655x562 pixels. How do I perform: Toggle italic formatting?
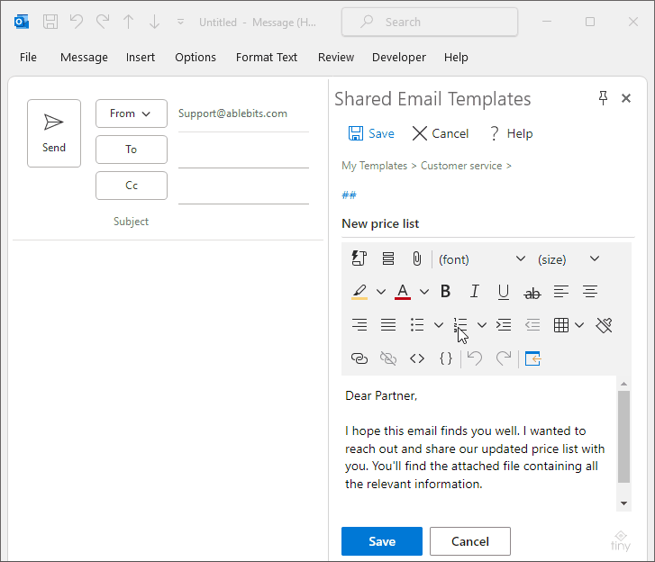click(x=475, y=292)
